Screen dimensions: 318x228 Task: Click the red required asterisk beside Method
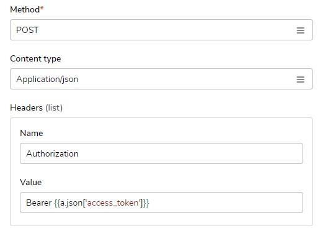click(42, 8)
